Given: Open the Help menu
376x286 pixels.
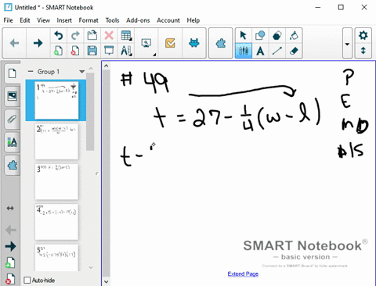Looking at the screenshot, I should (193, 20).
